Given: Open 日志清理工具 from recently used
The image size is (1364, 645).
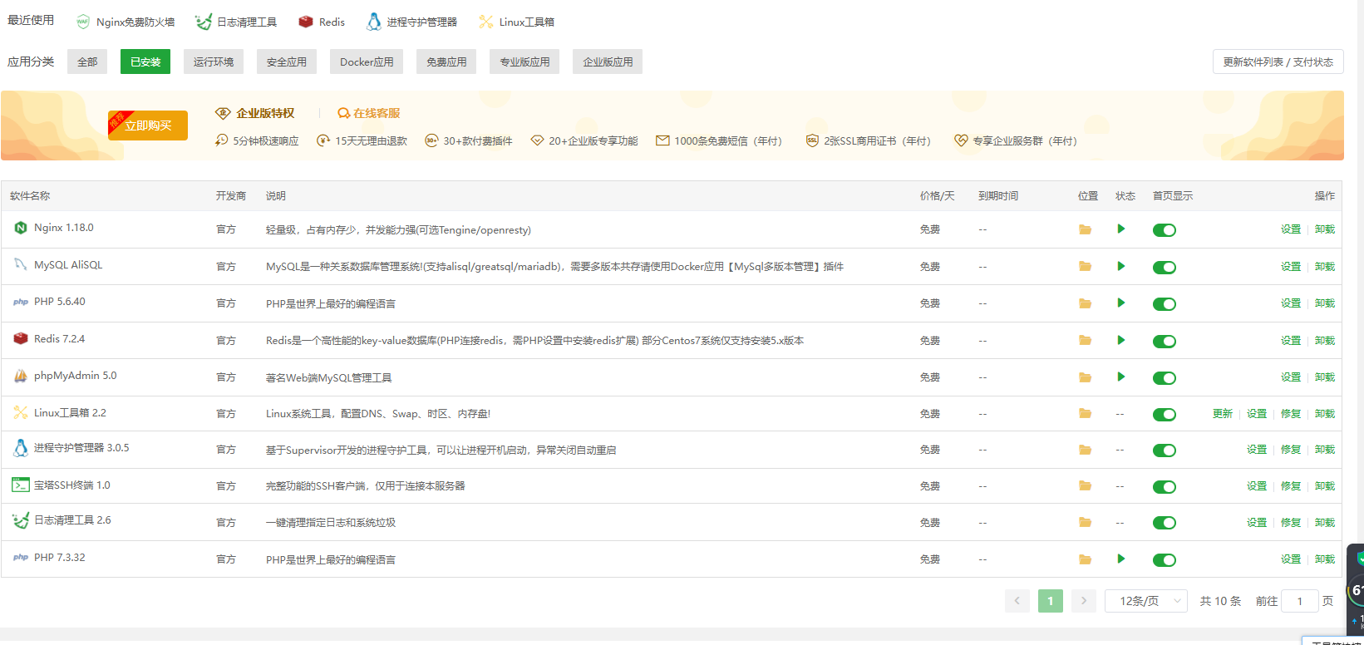Looking at the screenshot, I should click(x=237, y=22).
